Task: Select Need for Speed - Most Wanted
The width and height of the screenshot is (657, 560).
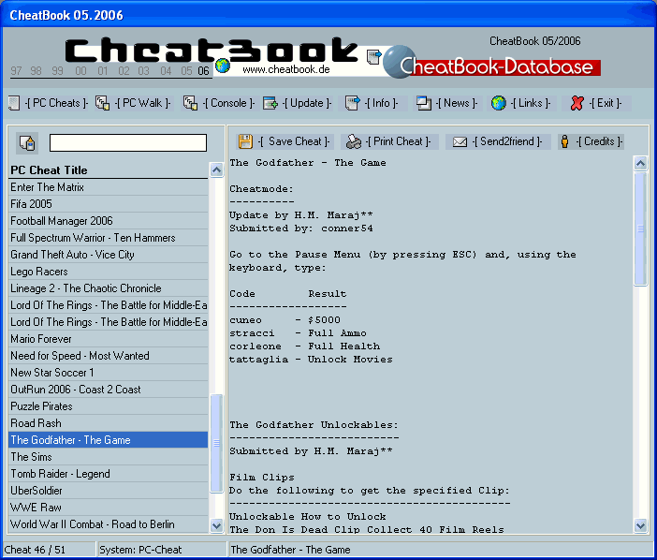Action: pyautogui.click(x=109, y=356)
